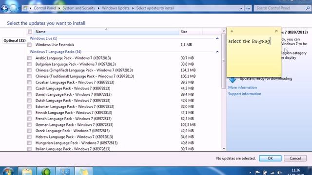The height and width of the screenshot is (175, 312).
Task: Open the Support information link
Action: tap(245, 94)
